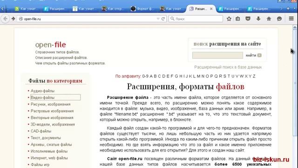Select letter A in alphabet index
Screen dimensions: 298x168
[x=151, y=76]
